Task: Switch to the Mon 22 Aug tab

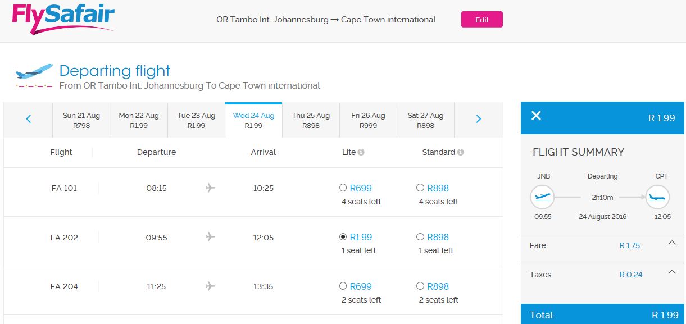Action: [x=139, y=120]
